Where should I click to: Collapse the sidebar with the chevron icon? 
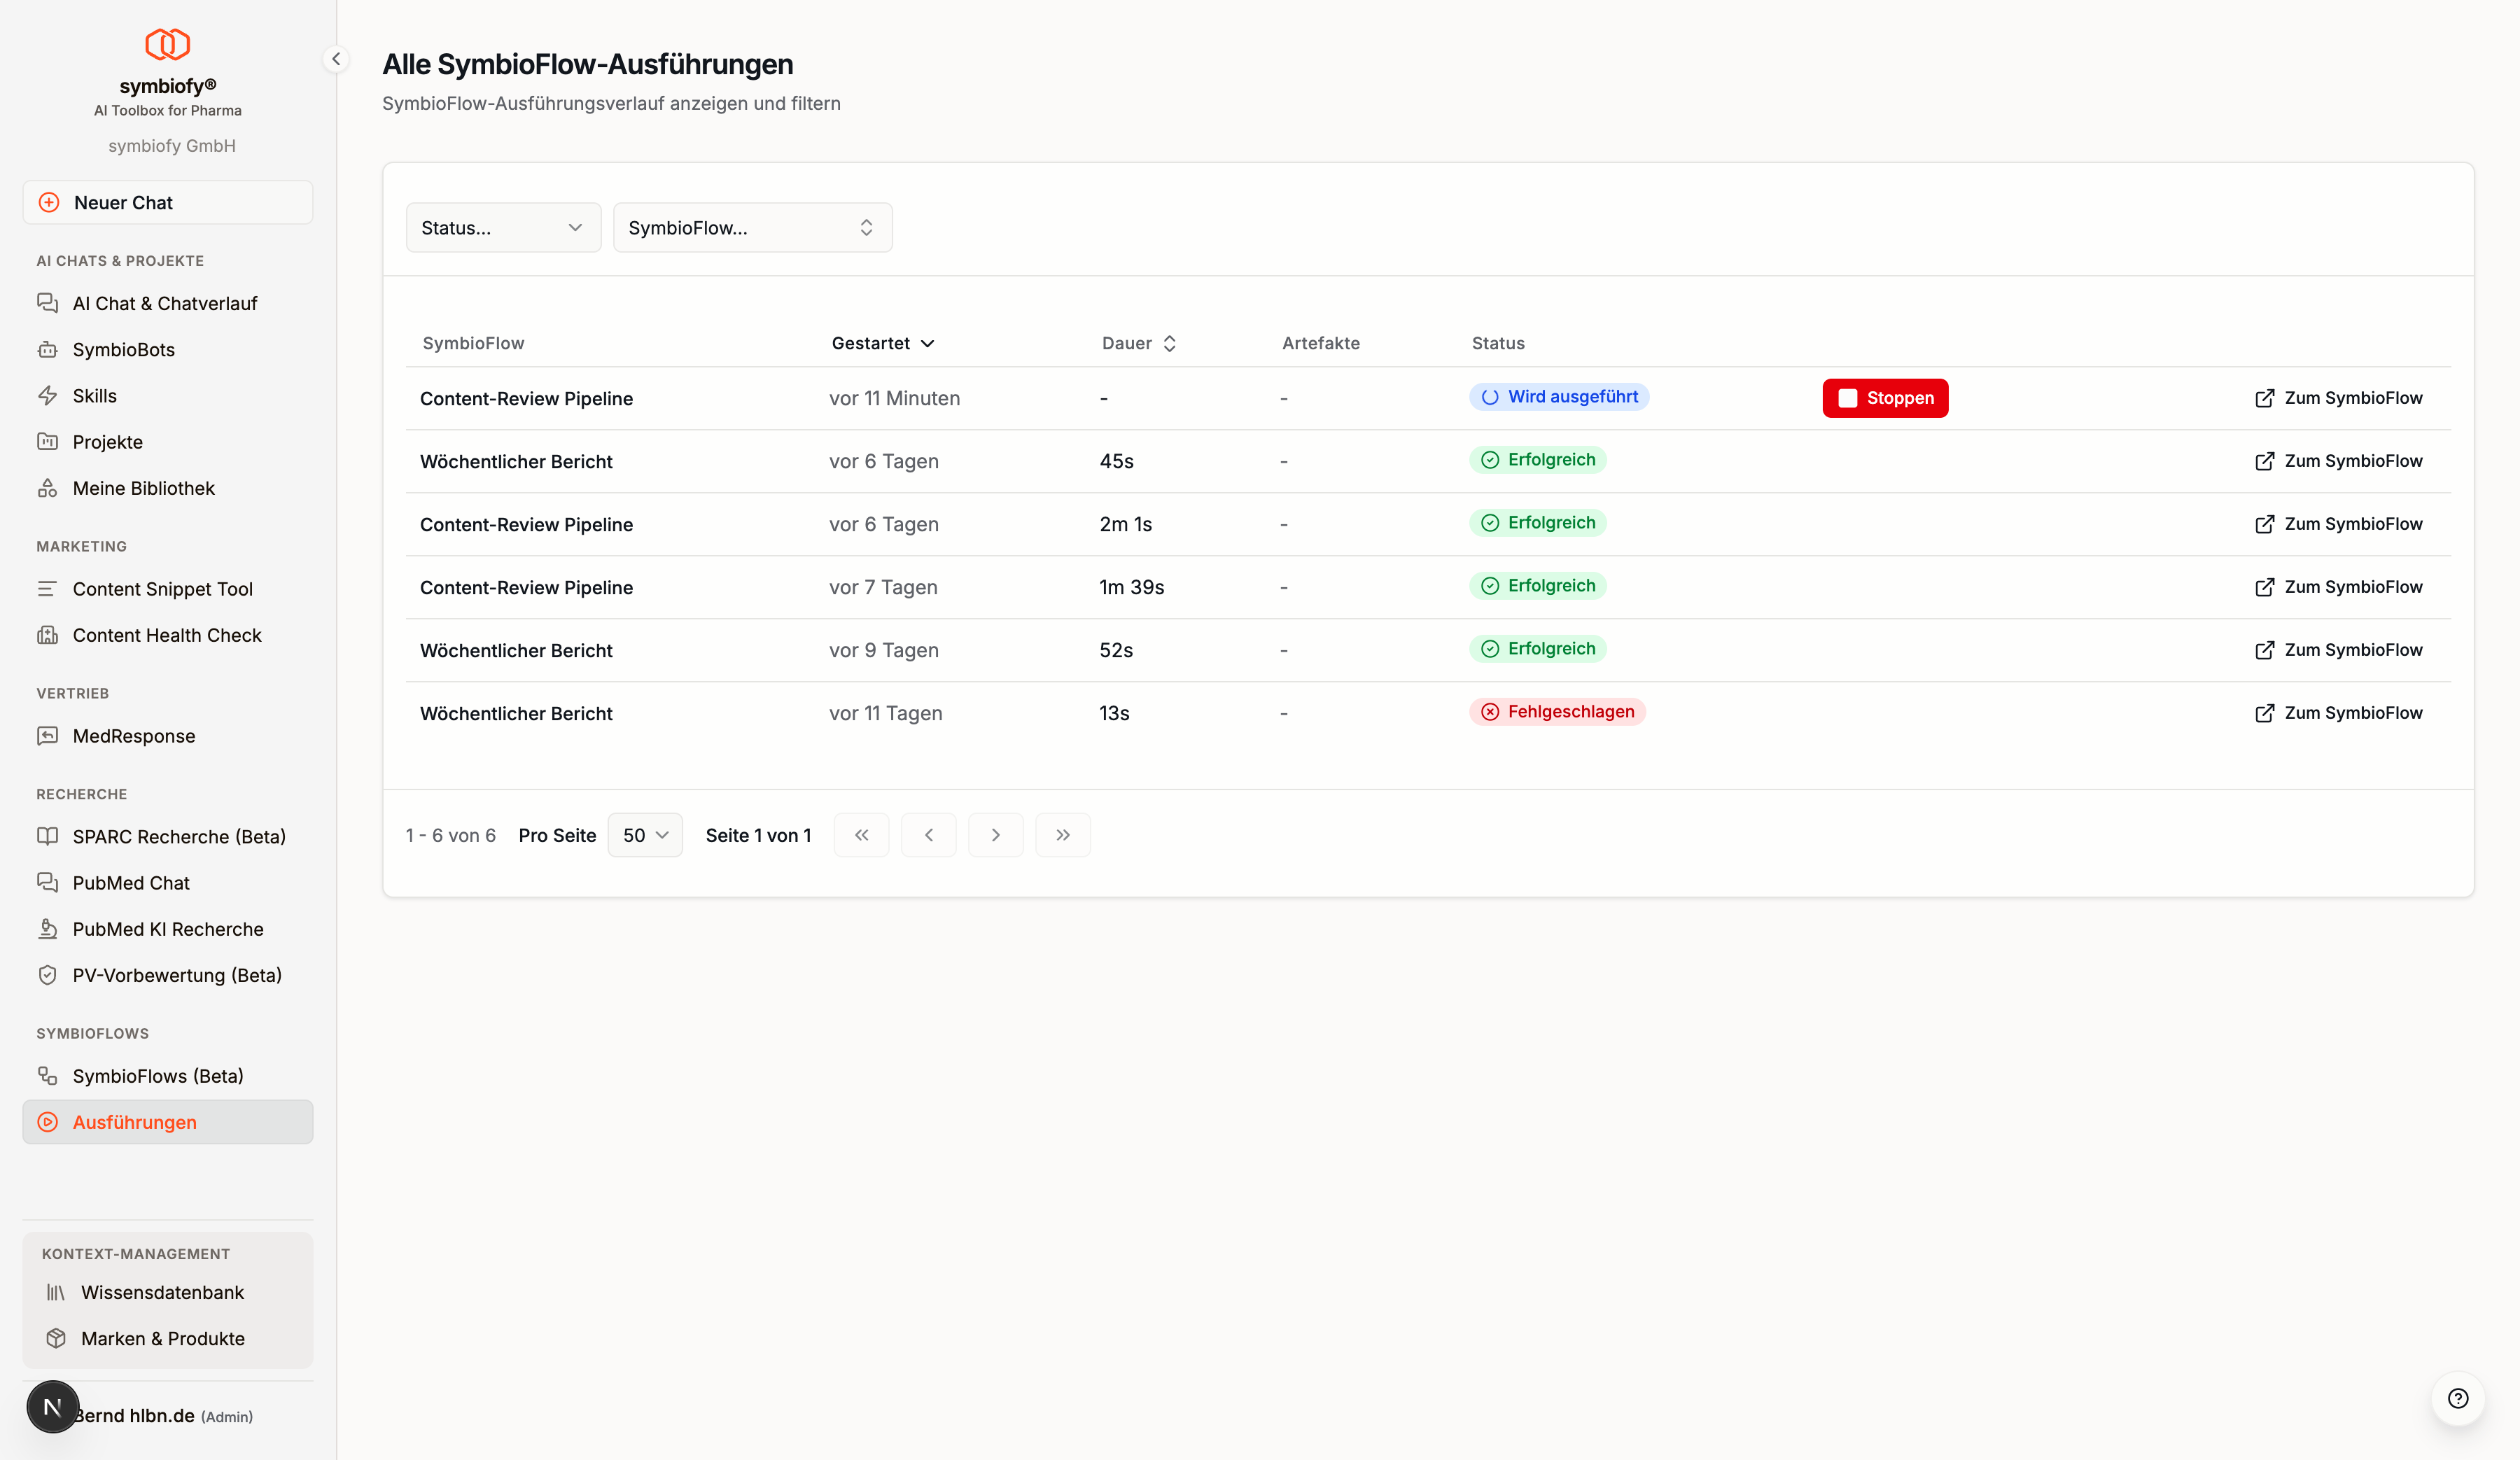(x=336, y=59)
